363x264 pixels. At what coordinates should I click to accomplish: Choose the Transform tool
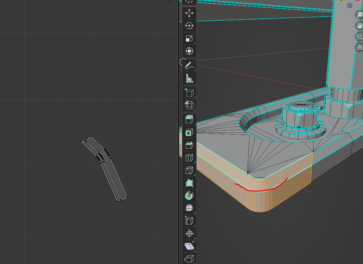click(x=189, y=51)
